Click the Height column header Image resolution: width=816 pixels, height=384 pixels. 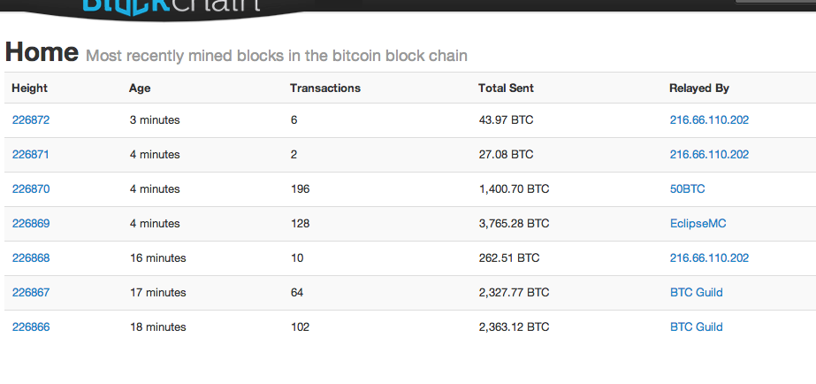click(30, 88)
